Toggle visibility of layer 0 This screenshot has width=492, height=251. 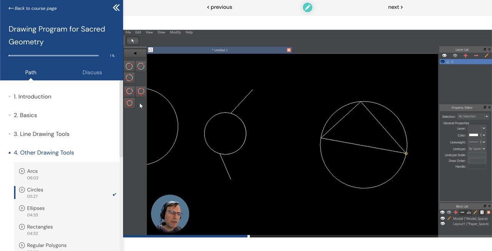tap(442, 62)
